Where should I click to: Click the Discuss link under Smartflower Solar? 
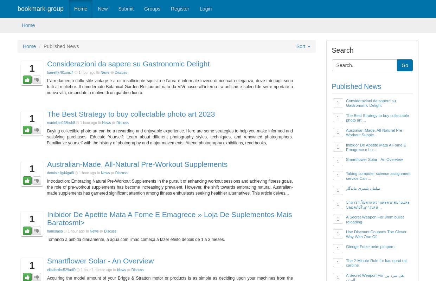[137, 270]
